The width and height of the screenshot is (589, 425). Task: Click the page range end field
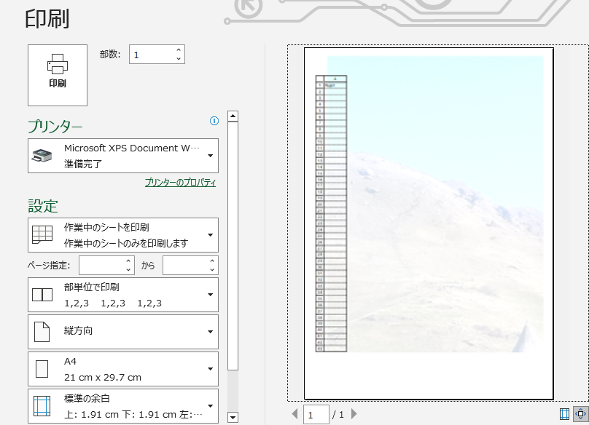(x=186, y=266)
